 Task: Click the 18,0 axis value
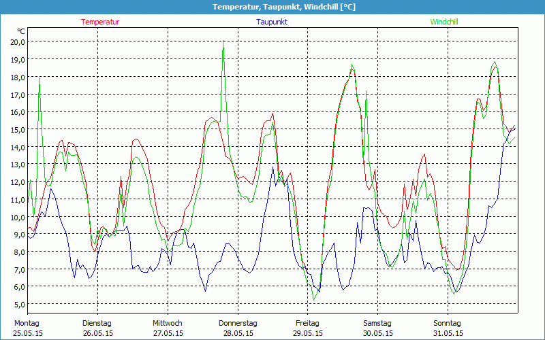coord(17,77)
